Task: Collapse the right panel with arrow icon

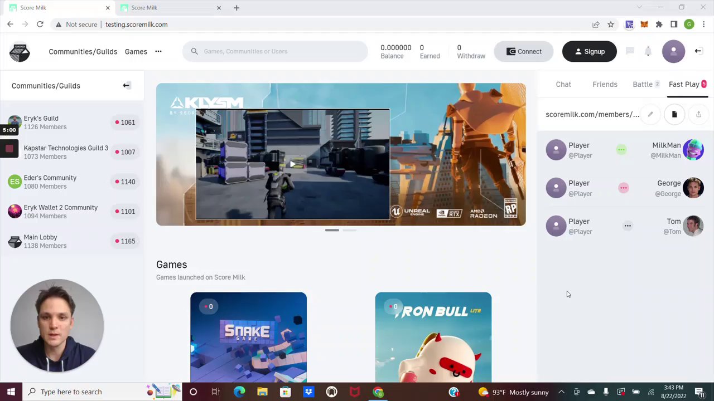Action: (698, 51)
